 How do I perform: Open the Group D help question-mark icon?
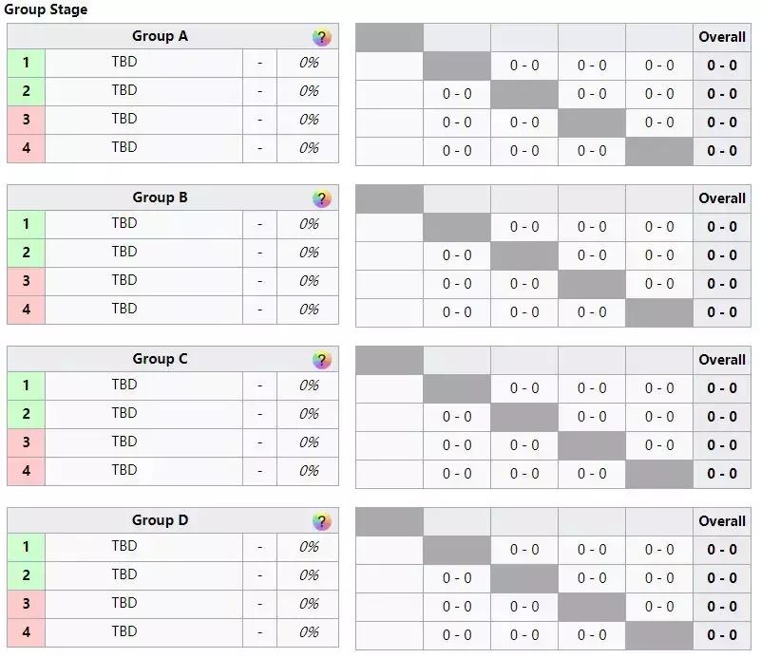322,522
